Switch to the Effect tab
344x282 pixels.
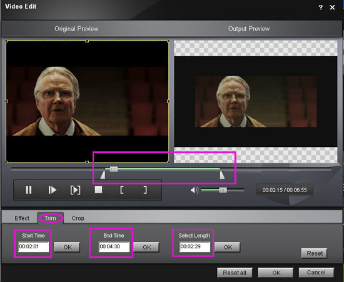(x=22, y=218)
